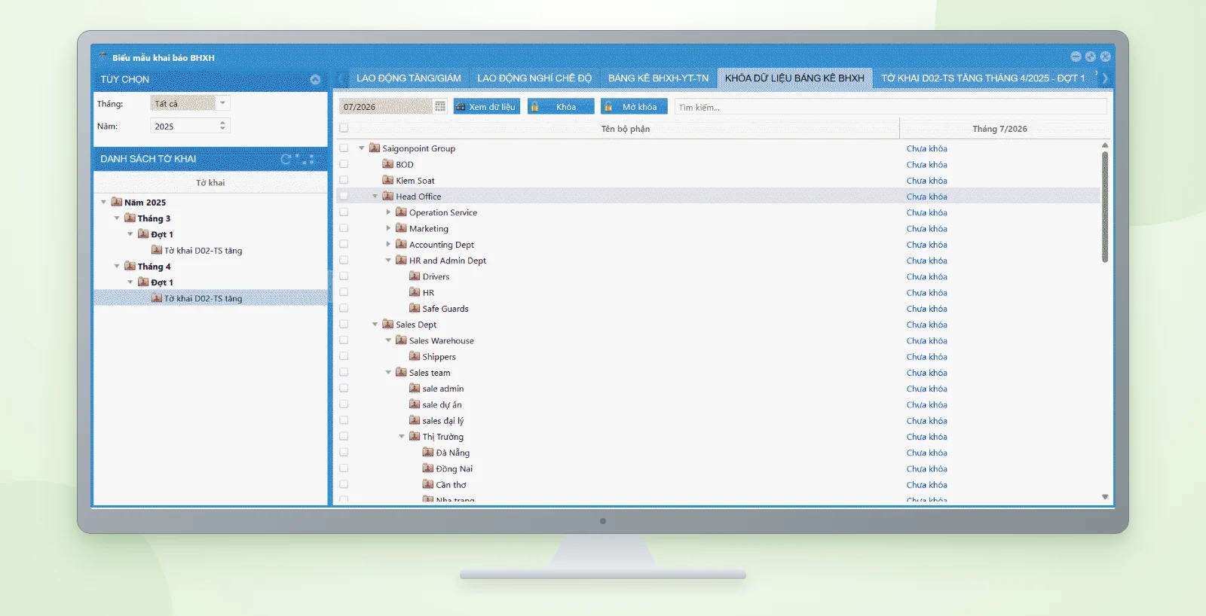Expand the Accounting Dept node
Screen dimensions: 1206x616
point(389,244)
